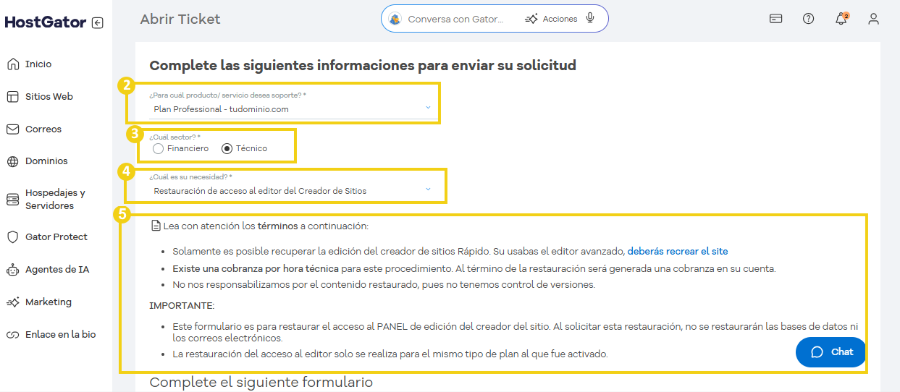The width and height of the screenshot is (900, 392).
Task: Click the Sitios Web layout icon
Action: click(12, 97)
